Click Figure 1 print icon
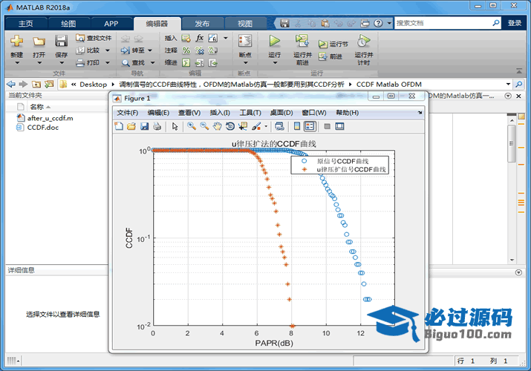 [x=157, y=126]
